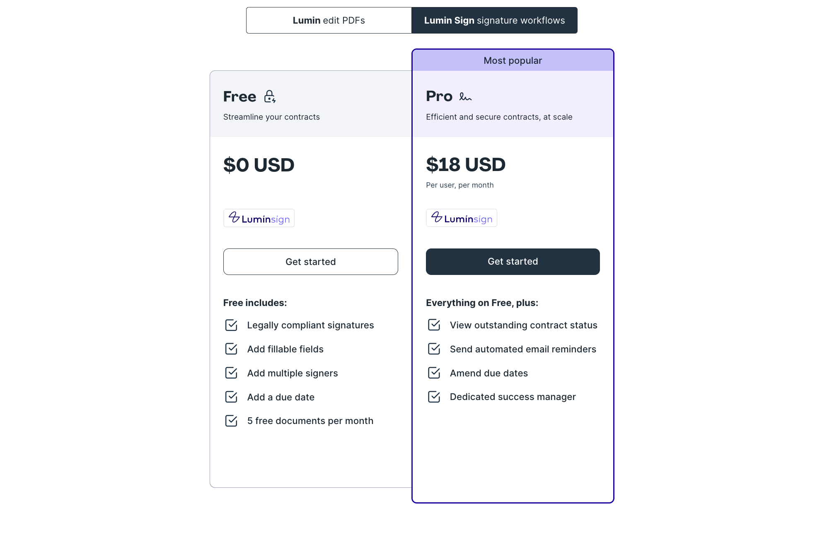
Task: Click the checkmark beside Add fillable fields
Action: [x=232, y=349]
